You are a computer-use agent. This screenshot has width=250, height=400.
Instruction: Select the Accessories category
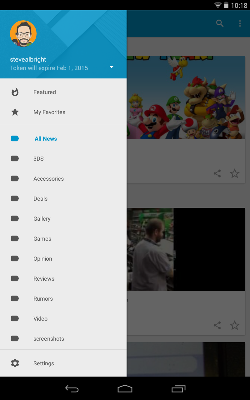click(x=63, y=179)
